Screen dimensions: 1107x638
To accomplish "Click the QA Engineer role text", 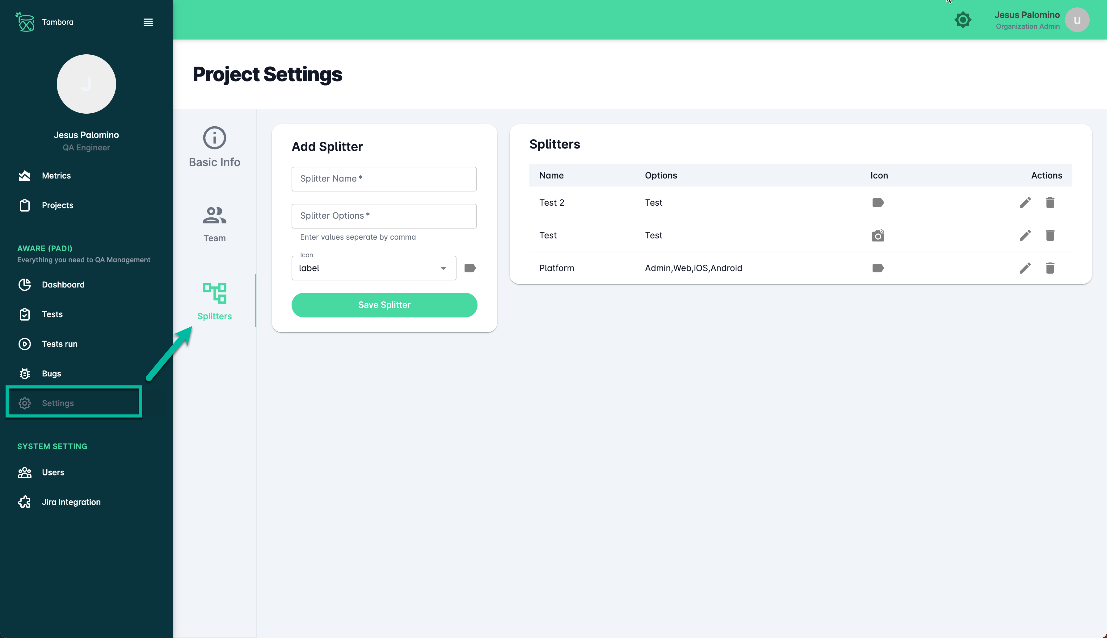I will [86, 148].
